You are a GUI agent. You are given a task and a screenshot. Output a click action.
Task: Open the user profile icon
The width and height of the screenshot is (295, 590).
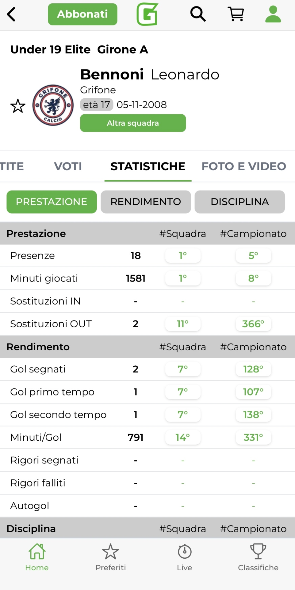tap(273, 14)
